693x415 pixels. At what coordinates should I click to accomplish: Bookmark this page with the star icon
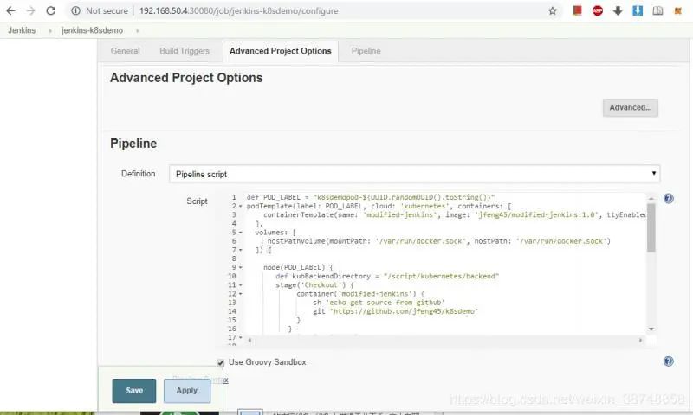pos(553,11)
